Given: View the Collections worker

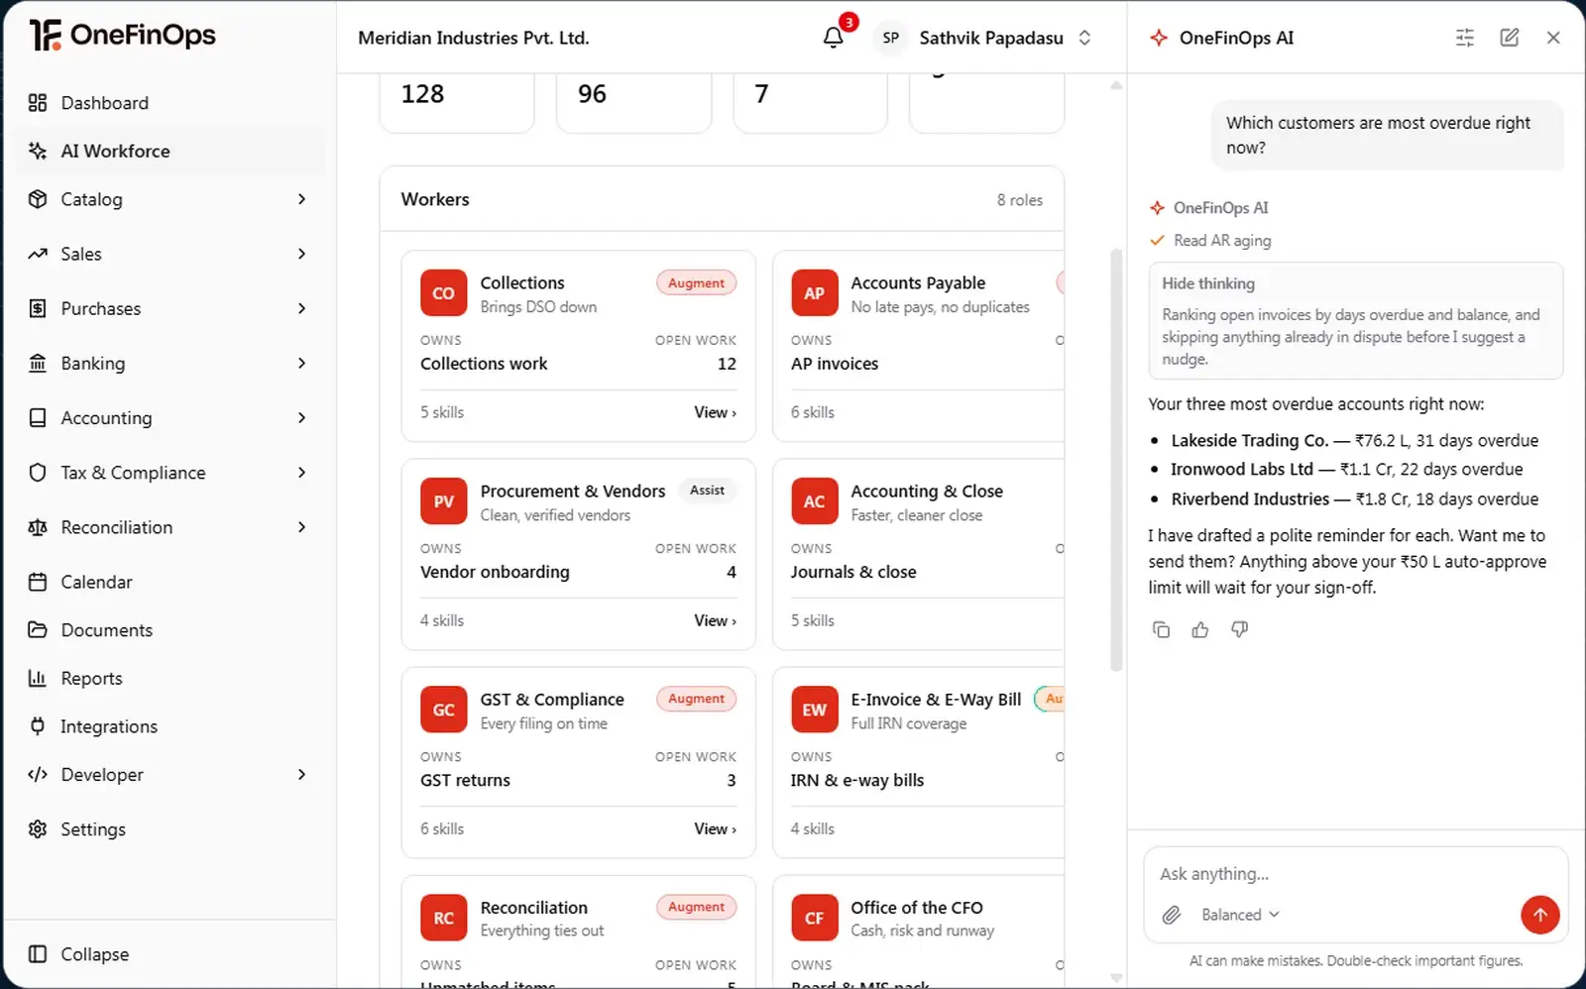Looking at the screenshot, I should (x=715, y=412).
